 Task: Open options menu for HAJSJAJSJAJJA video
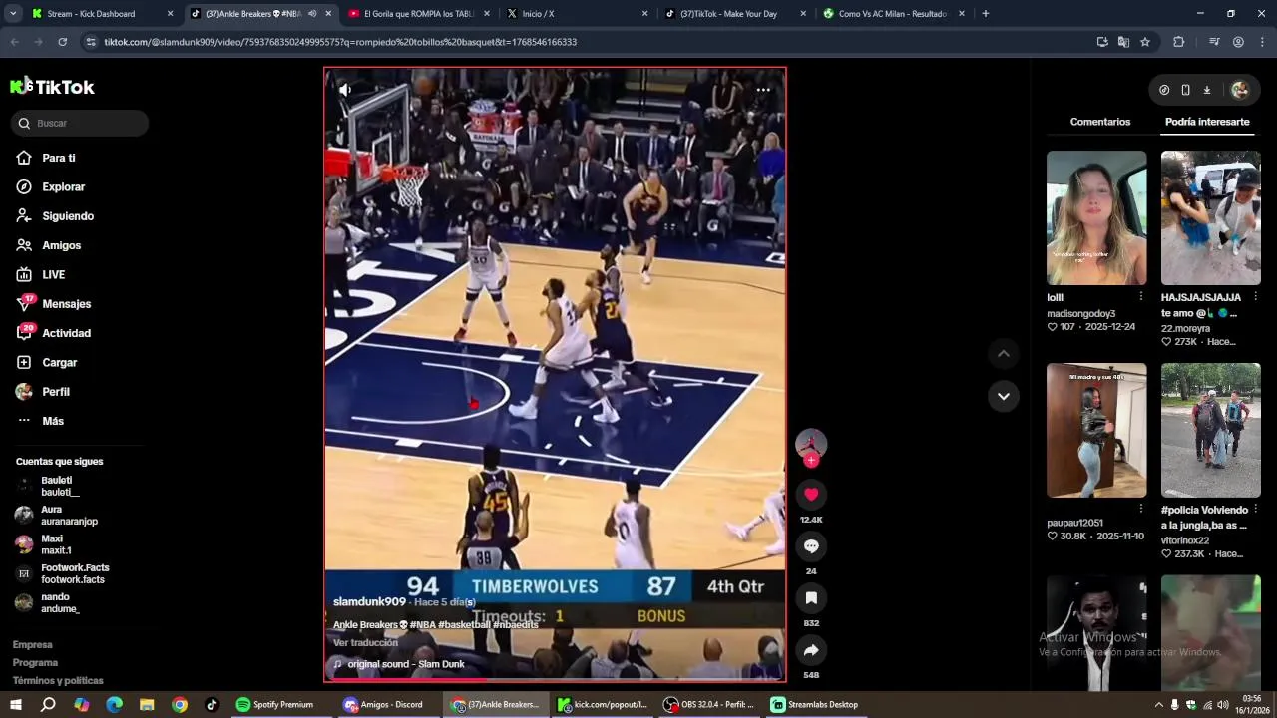(1255, 297)
